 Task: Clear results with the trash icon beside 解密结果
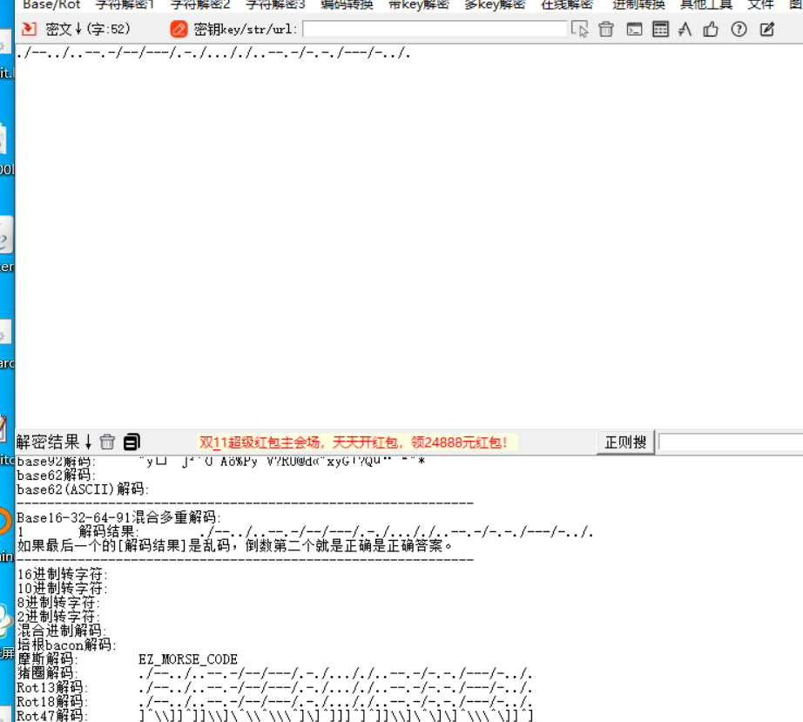pyautogui.click(x=106, y=441)
